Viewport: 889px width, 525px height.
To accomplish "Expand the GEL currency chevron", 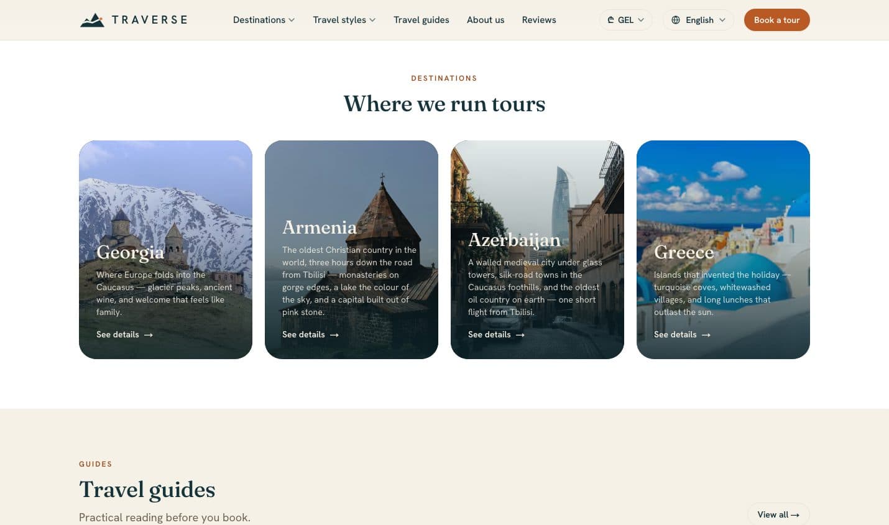I will pyautogui.click(x=641, y=20).
